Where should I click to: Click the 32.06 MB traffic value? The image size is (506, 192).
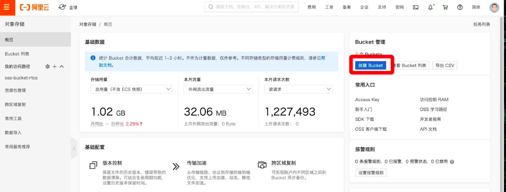click(x=205, y=112)
